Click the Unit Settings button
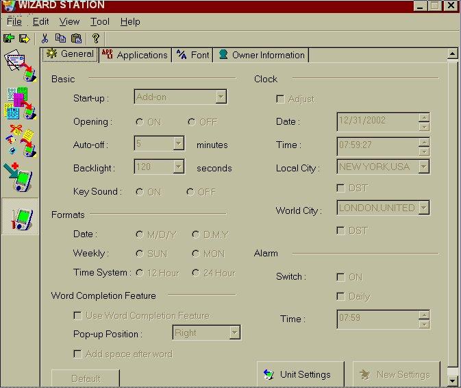 coord(301,374)
